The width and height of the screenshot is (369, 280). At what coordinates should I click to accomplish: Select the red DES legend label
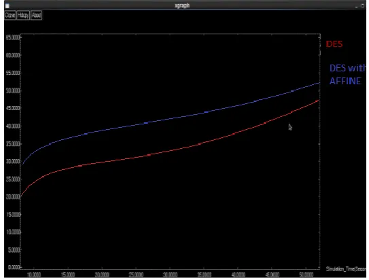tap(334, 44)
